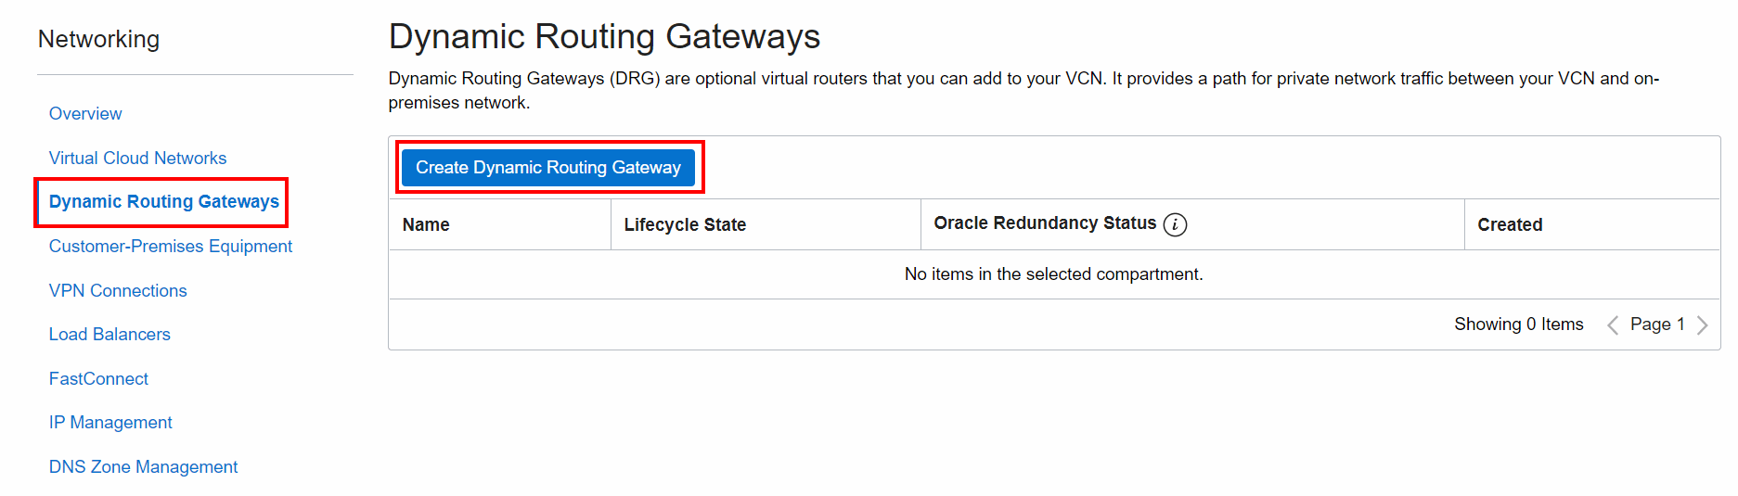The width and height of the screenshot is (1738, 496).
Task: Click Create Dynamic Routing Gateway button
Action: click(547, 168)
